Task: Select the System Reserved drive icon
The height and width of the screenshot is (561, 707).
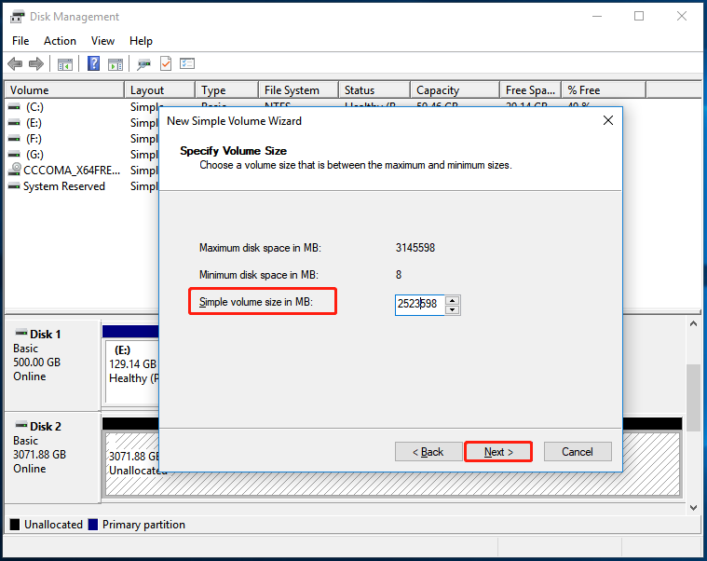Action: tap(14, 185)
